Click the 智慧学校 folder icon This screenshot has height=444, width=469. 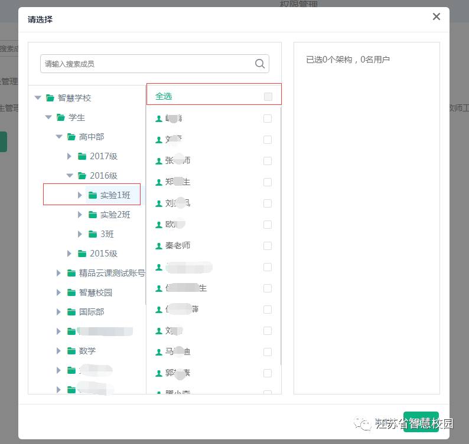[50, 98]
